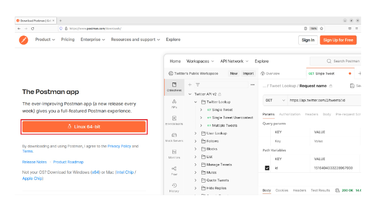Expand the Follows folder
Screen dimensions: 377x211
[x=195, y=141]
